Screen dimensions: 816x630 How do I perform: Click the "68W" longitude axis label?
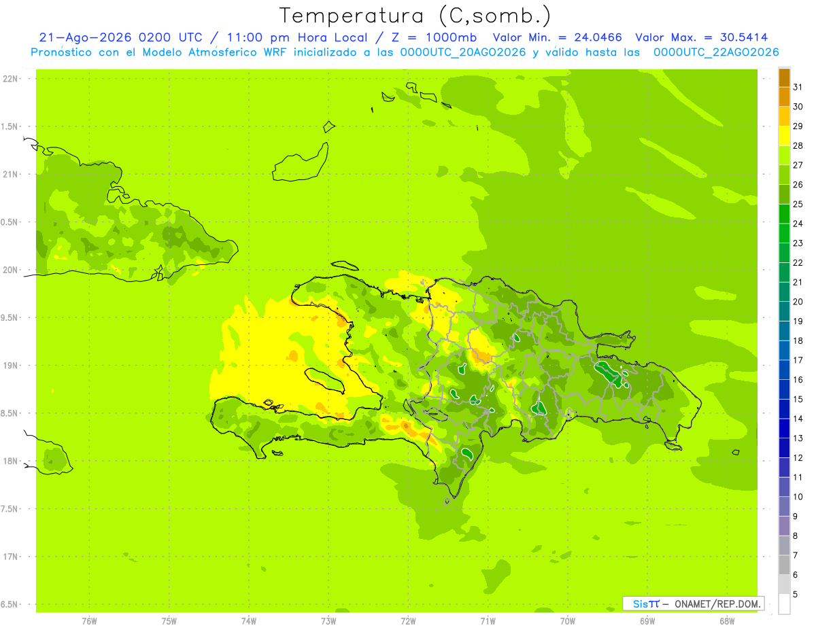(726, 621)
